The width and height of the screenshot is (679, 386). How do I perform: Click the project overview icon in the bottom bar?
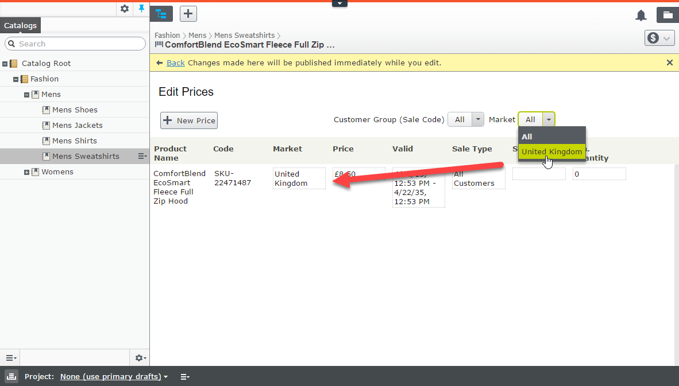pyautogui.click(x=11, y=377)
